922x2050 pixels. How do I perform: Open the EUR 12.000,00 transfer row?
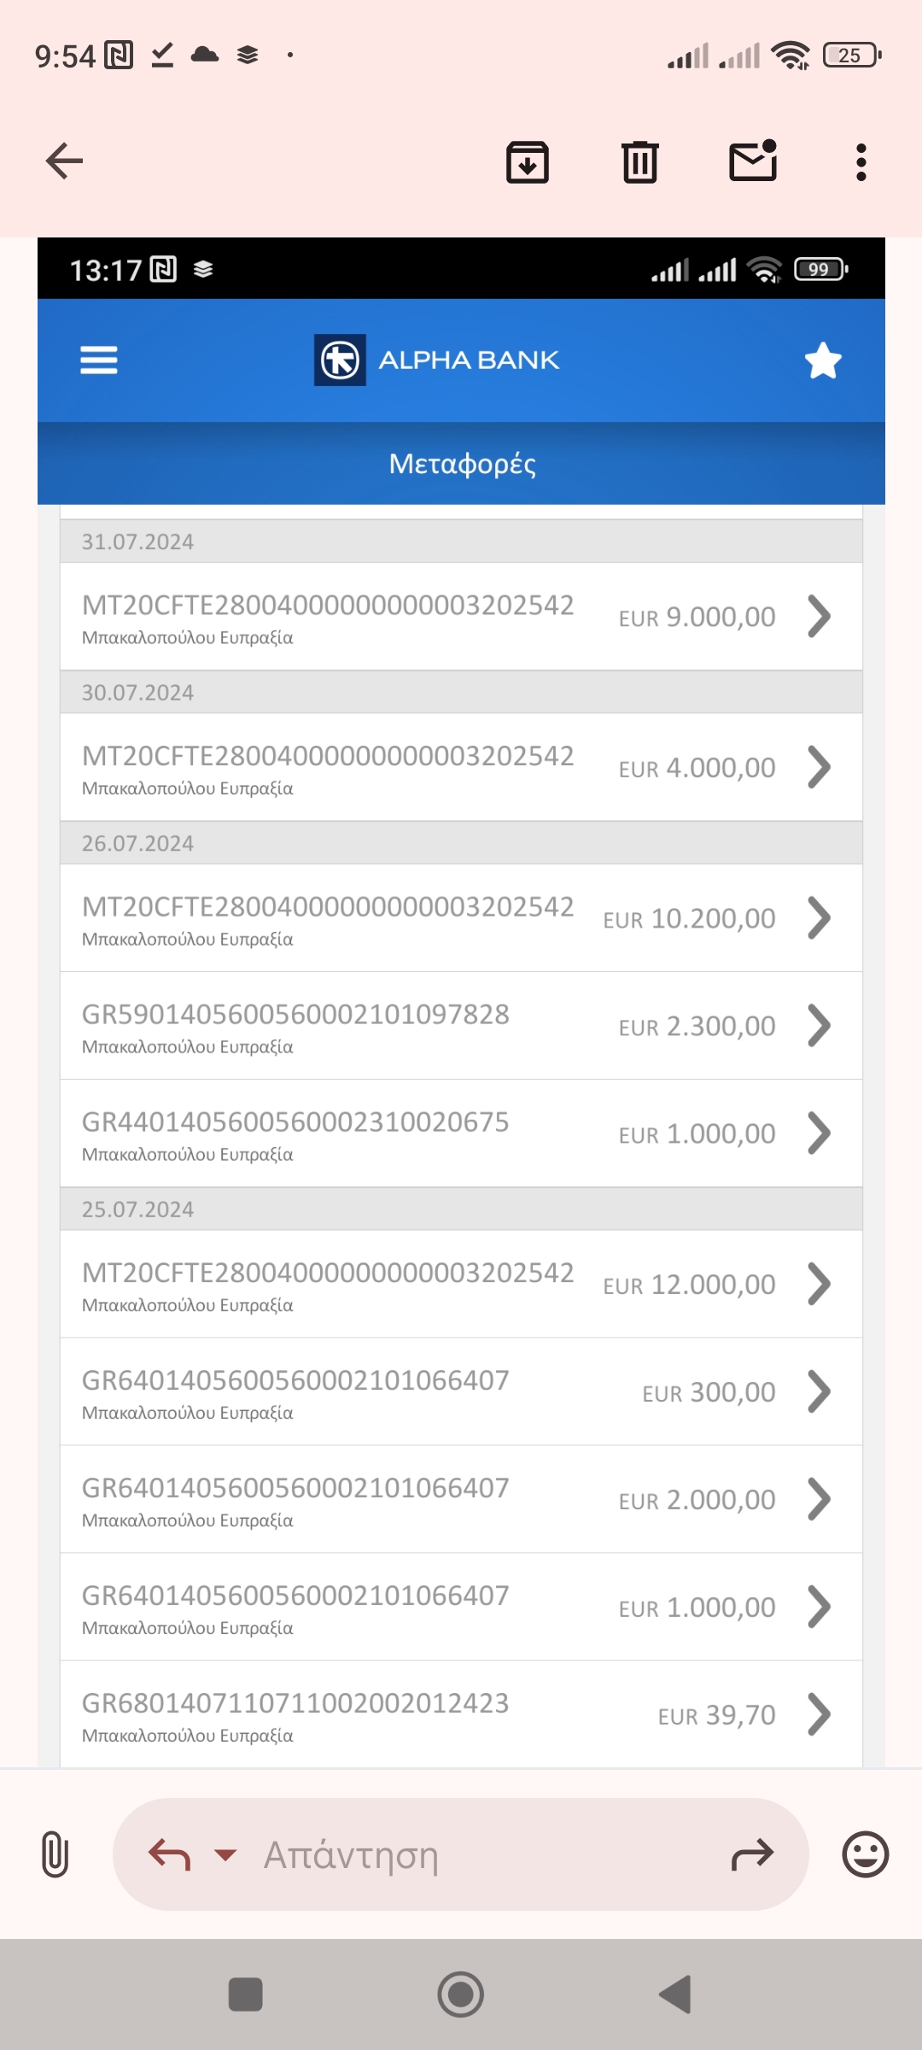click(x=461, y=1285)
